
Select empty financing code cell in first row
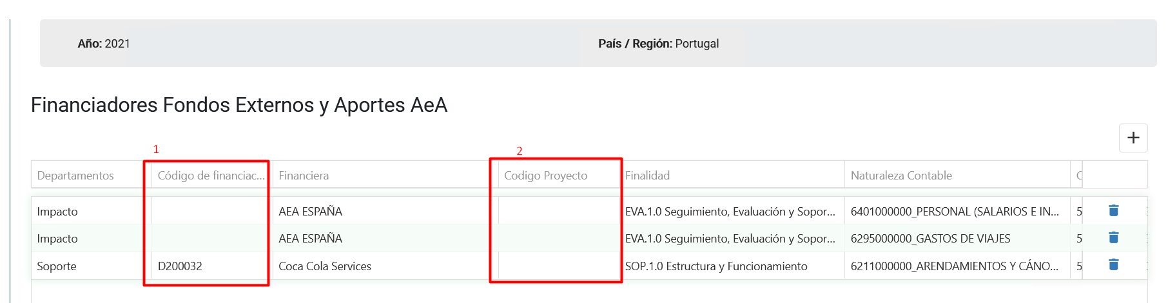coord(211,211)
